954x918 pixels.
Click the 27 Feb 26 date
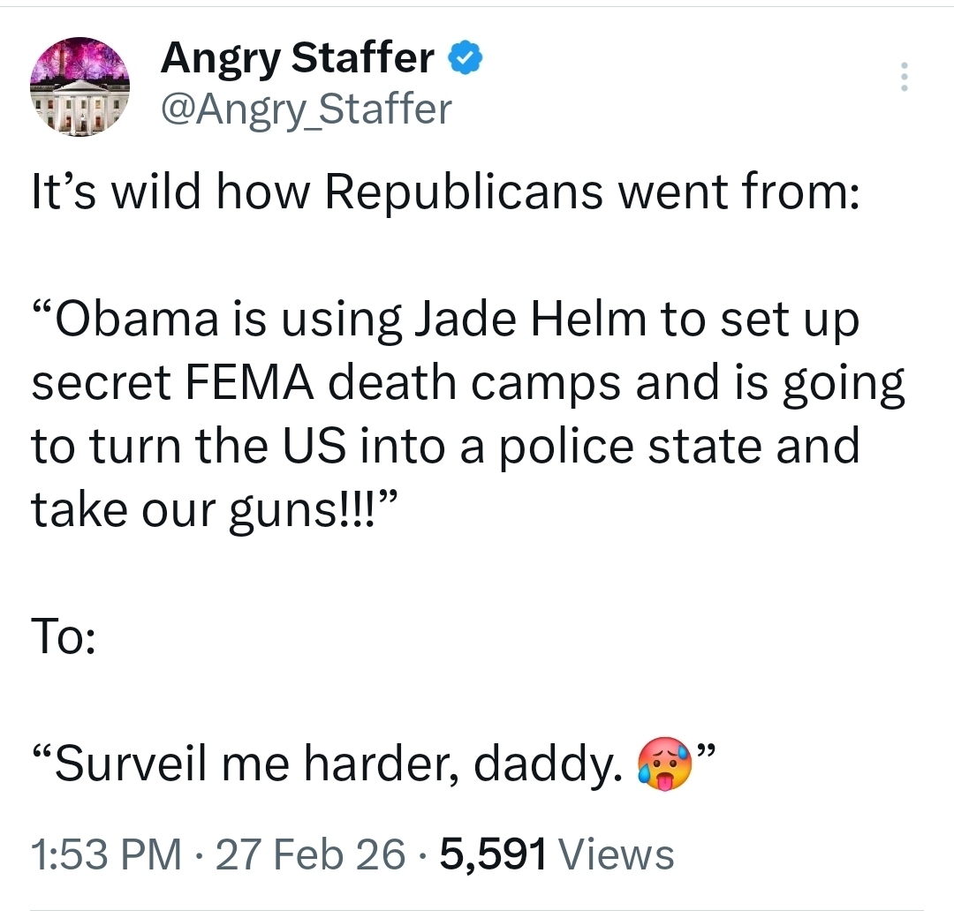(311, 854)
